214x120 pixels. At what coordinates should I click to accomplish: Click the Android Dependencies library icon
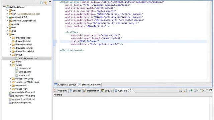(x=10, y=21)
